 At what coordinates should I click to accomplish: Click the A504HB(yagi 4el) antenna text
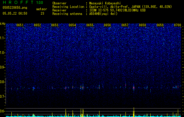pos(103,14)
